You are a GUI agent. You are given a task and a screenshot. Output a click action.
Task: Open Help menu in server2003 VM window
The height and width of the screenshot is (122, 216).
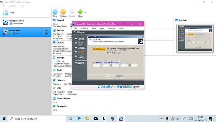[x=121, y=28]
